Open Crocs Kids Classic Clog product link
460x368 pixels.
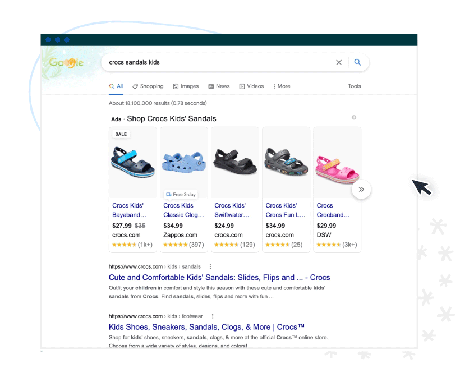click(183, 210)
